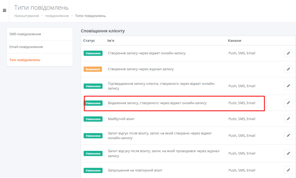This screenshot has width=296, height=178.
Task: Click 'повідомлення' breadcrumb link
Action: coord(57,16)
